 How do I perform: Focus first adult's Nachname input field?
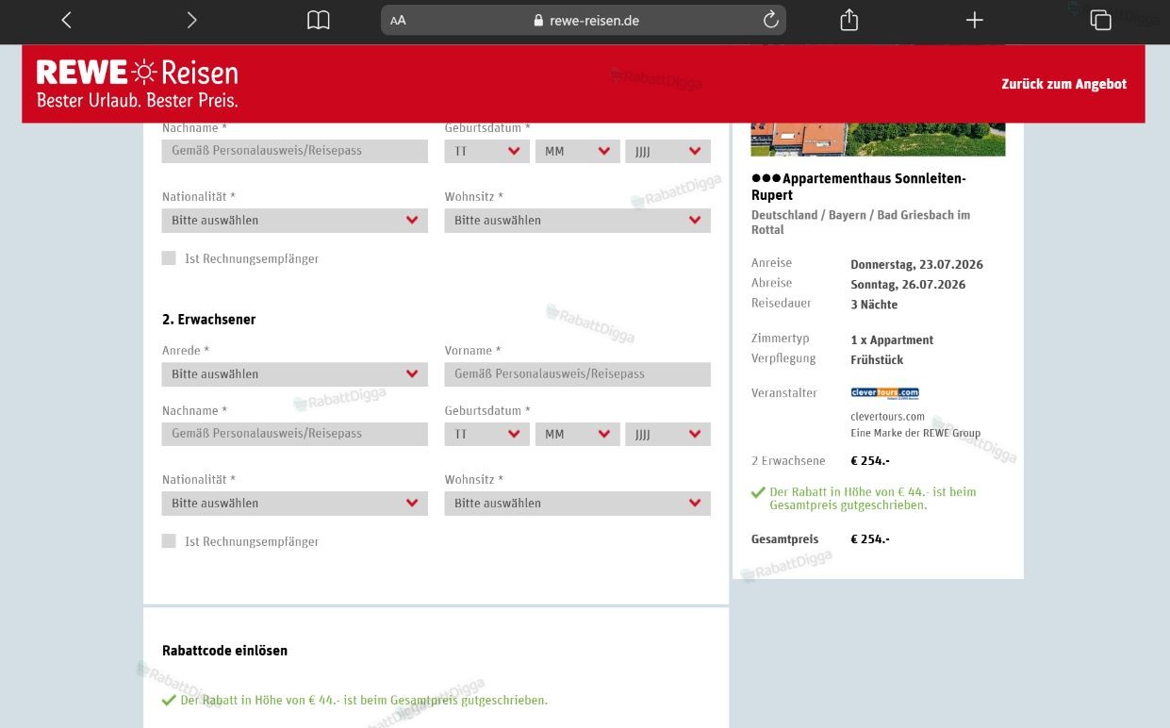pos(295,151)
